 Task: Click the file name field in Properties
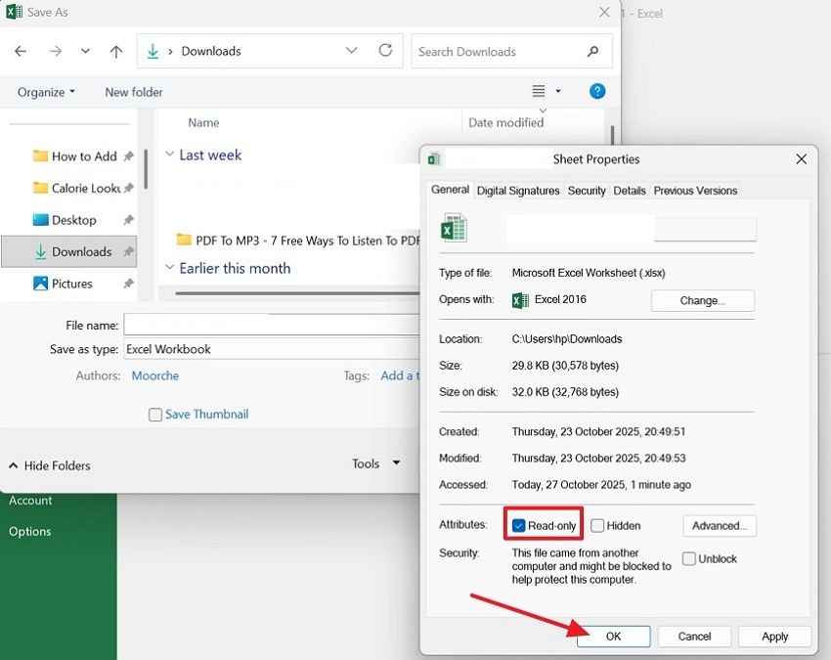click(x=632, y=228)
